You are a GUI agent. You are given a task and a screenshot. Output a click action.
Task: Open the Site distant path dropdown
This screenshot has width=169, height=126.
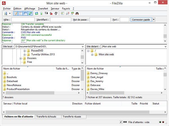[165, 46]
